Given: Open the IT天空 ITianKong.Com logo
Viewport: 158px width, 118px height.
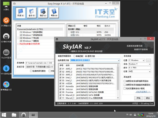Looking at the screenshot, I should tap(106, 13).
